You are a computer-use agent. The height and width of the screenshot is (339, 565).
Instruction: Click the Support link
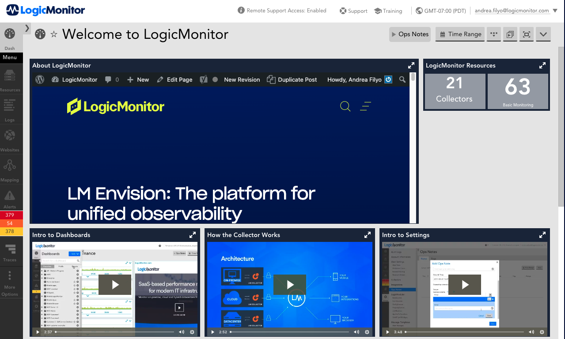tap(353, 11)
